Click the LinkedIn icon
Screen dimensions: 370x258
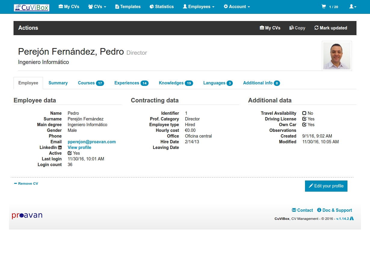[60, 147]
